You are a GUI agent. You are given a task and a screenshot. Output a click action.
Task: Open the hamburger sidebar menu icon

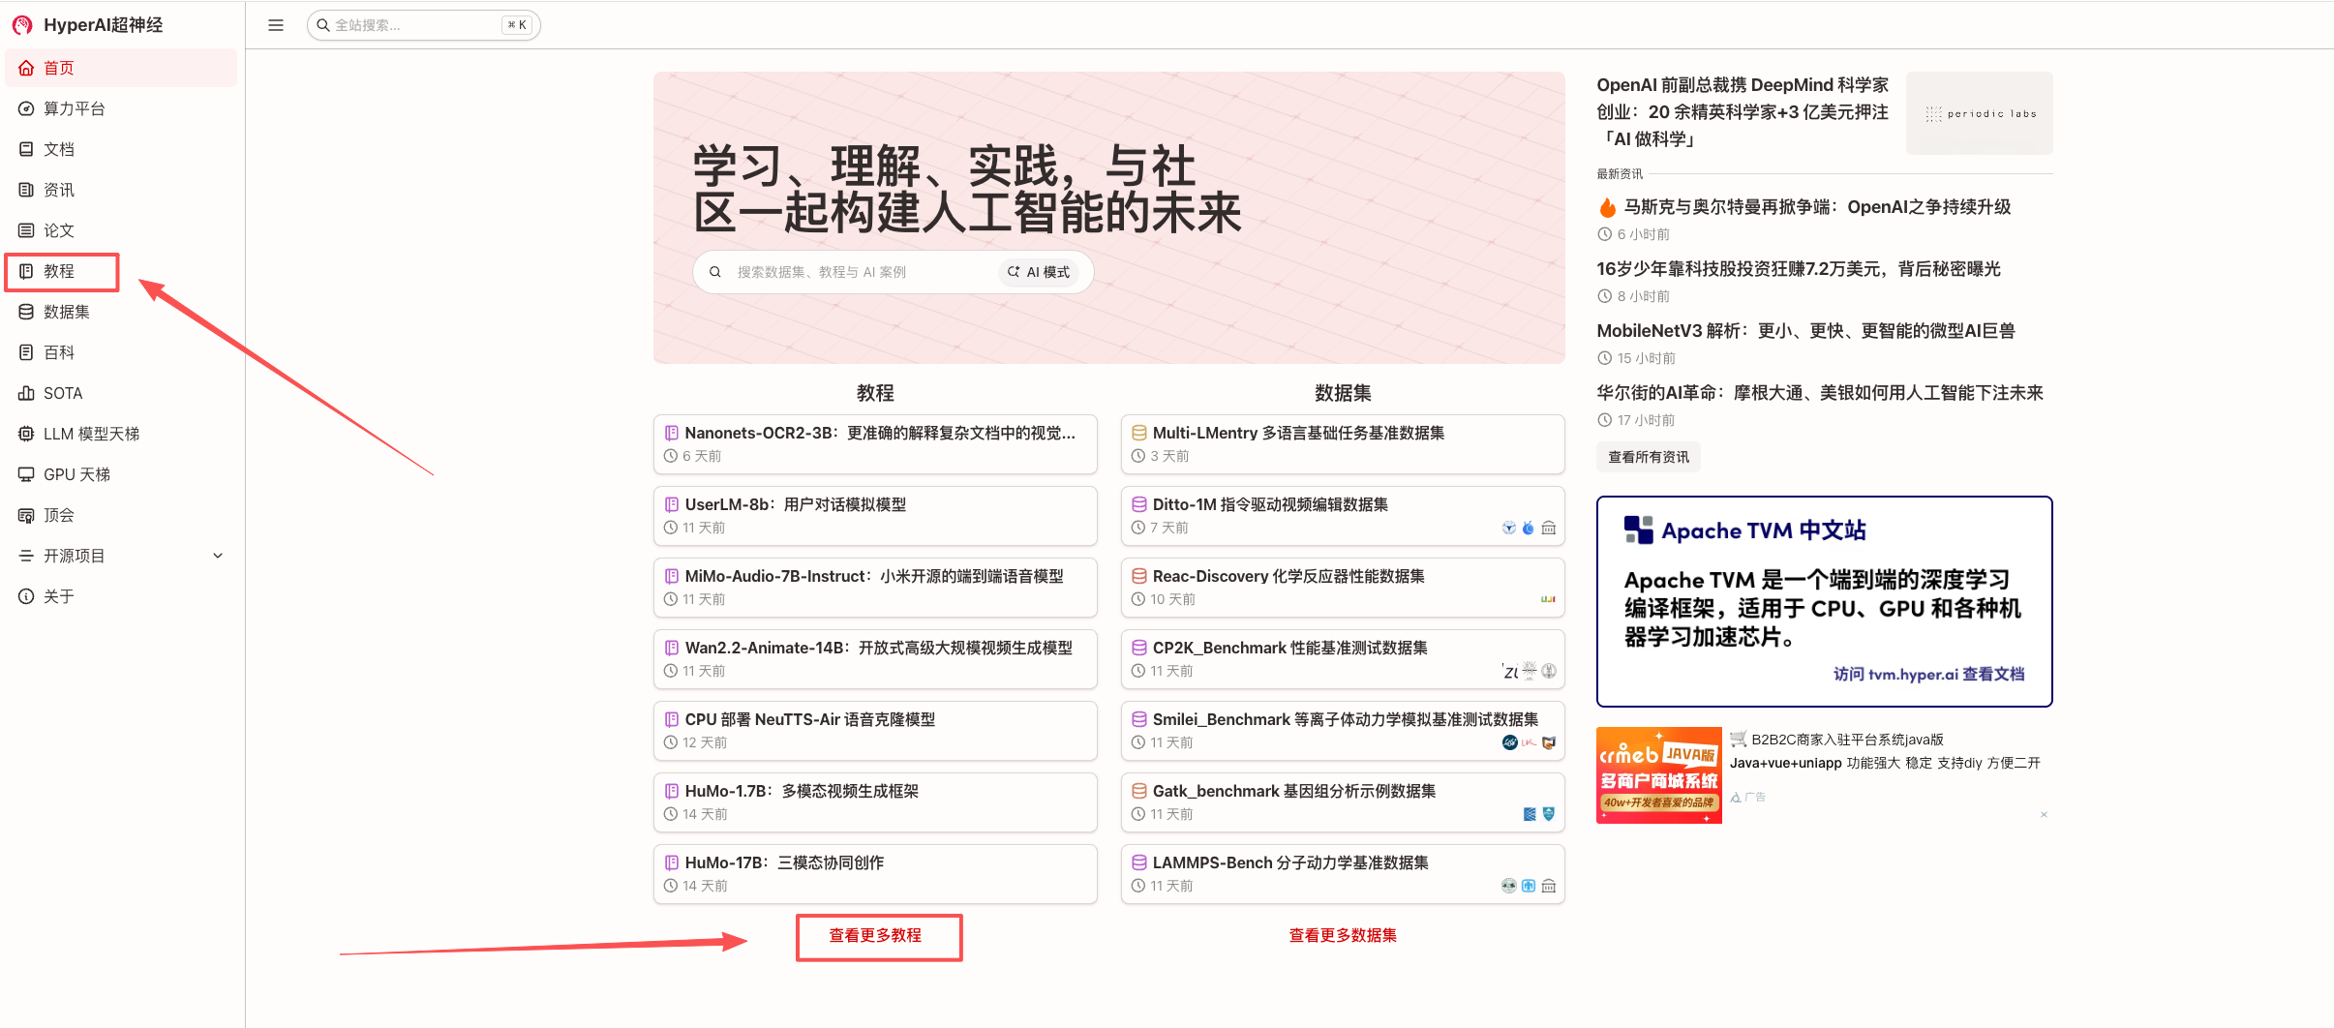click(275, 24)
